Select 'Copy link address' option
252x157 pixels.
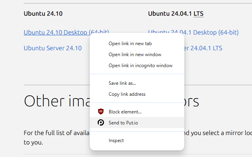[127, 94]
